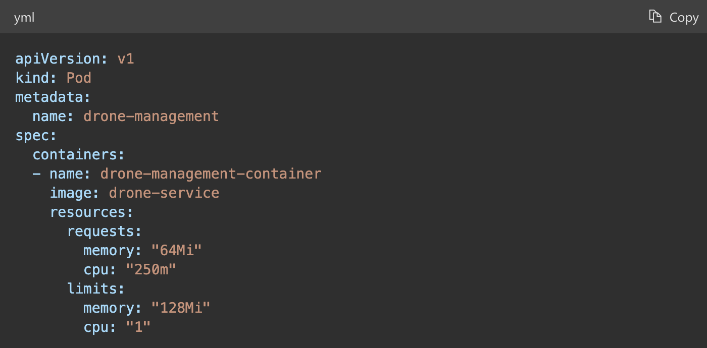Click the "64Mi" memory value
Screen dimensions: 707x348
tap(176, 251)
